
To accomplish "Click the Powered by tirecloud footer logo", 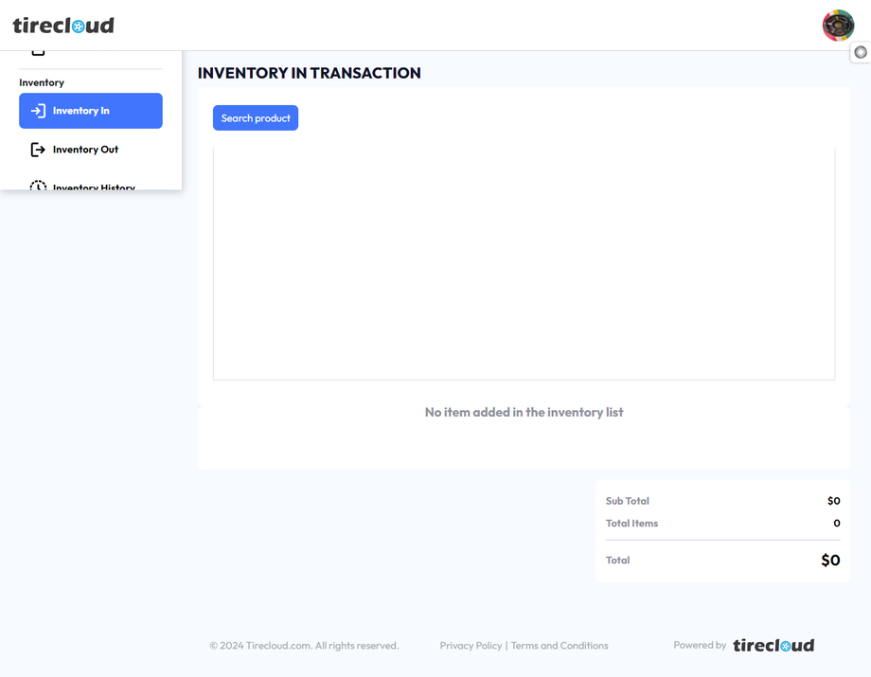I will point(773,646).
